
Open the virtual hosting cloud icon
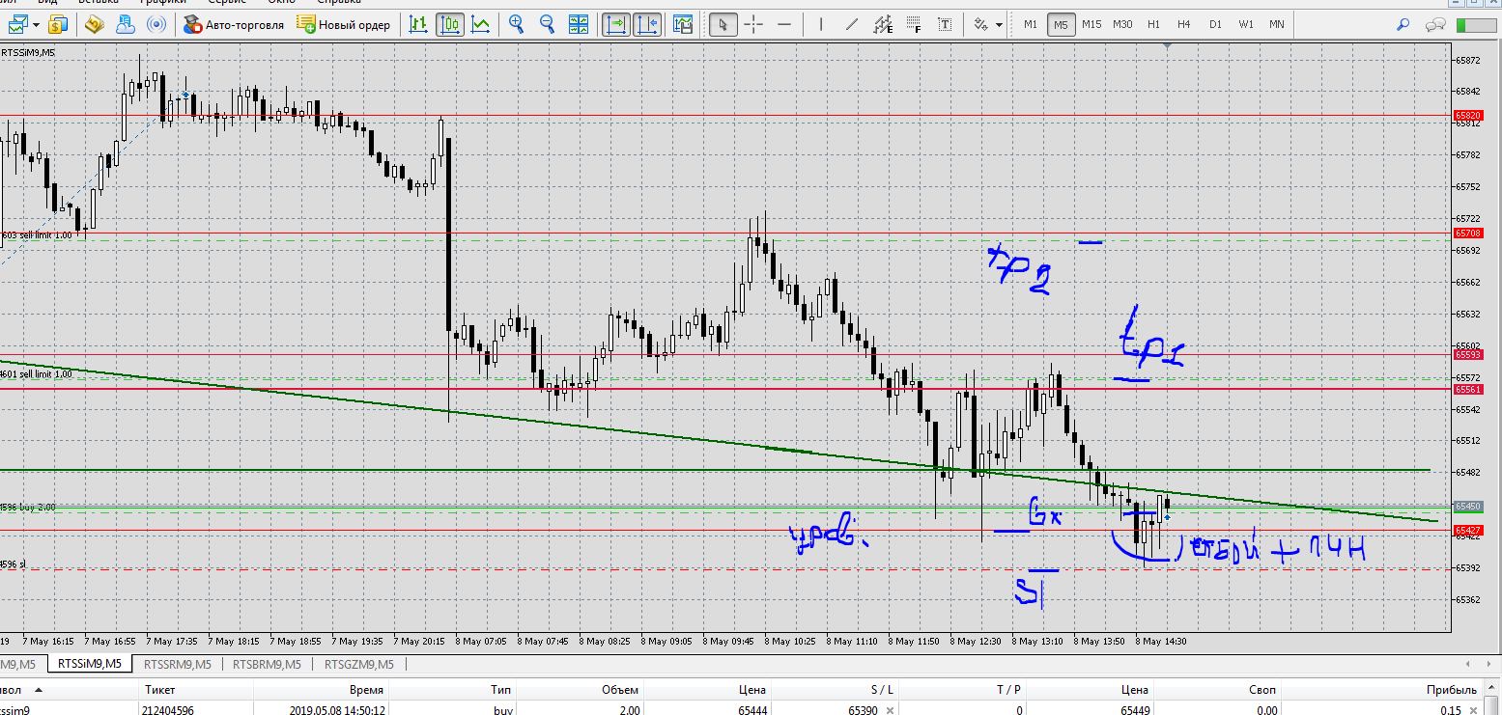pos(125,24)
